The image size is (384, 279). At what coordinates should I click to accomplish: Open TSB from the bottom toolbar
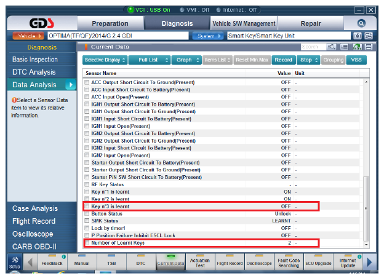click(111, 262)
